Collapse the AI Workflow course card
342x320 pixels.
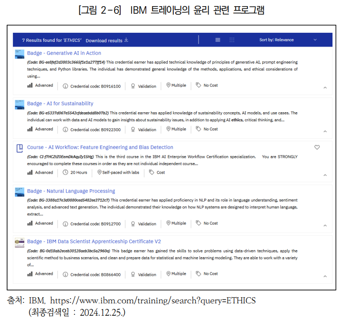coord(325,175)
